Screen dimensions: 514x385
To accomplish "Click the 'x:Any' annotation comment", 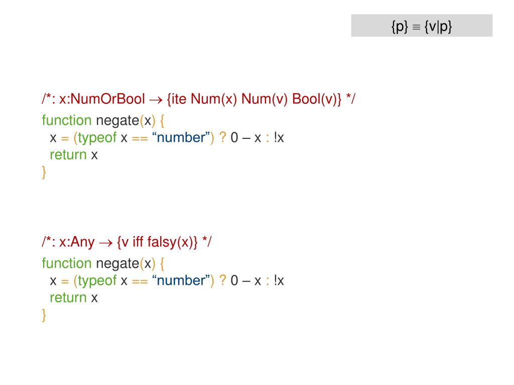I will 127,242.
